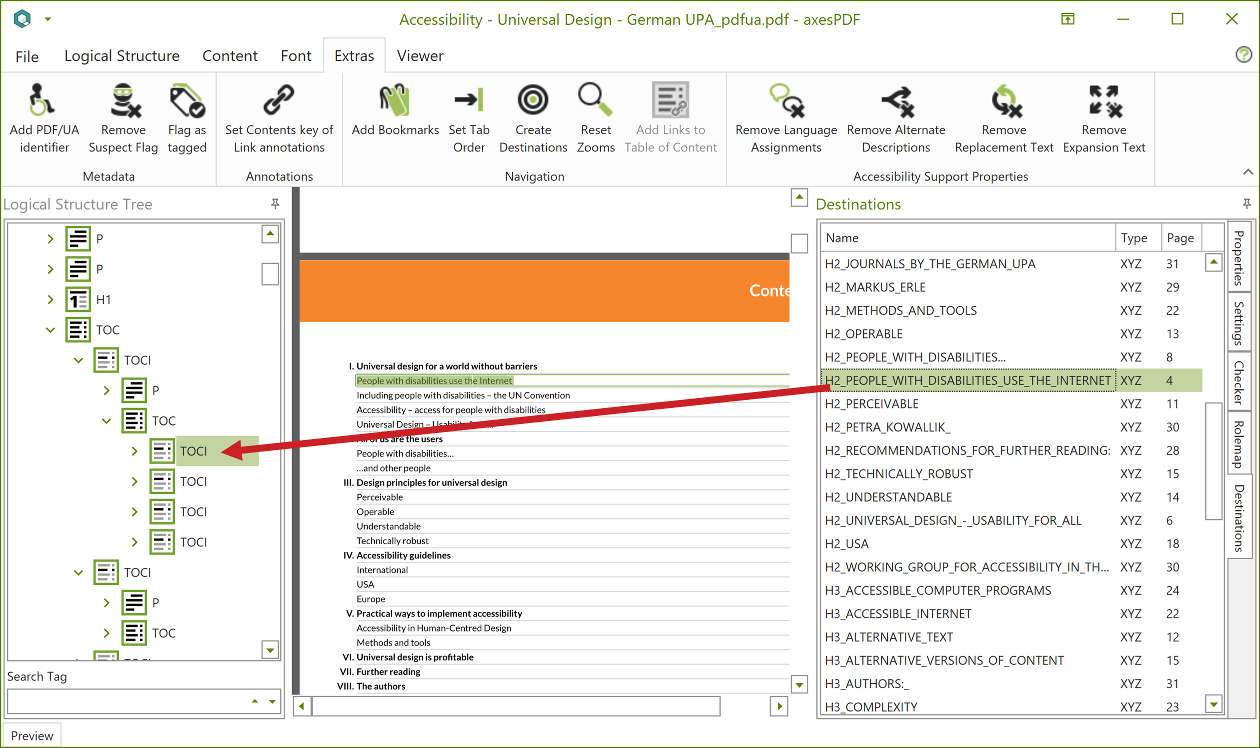
Task: Open the Rolemap side tab
Action: click(x=1239, y=443)
